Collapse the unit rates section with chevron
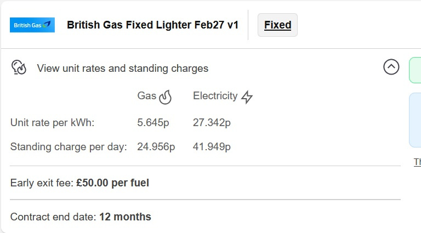Image resolution: width=421 pixels, height=233 pixels. click(x=391, y=67)
